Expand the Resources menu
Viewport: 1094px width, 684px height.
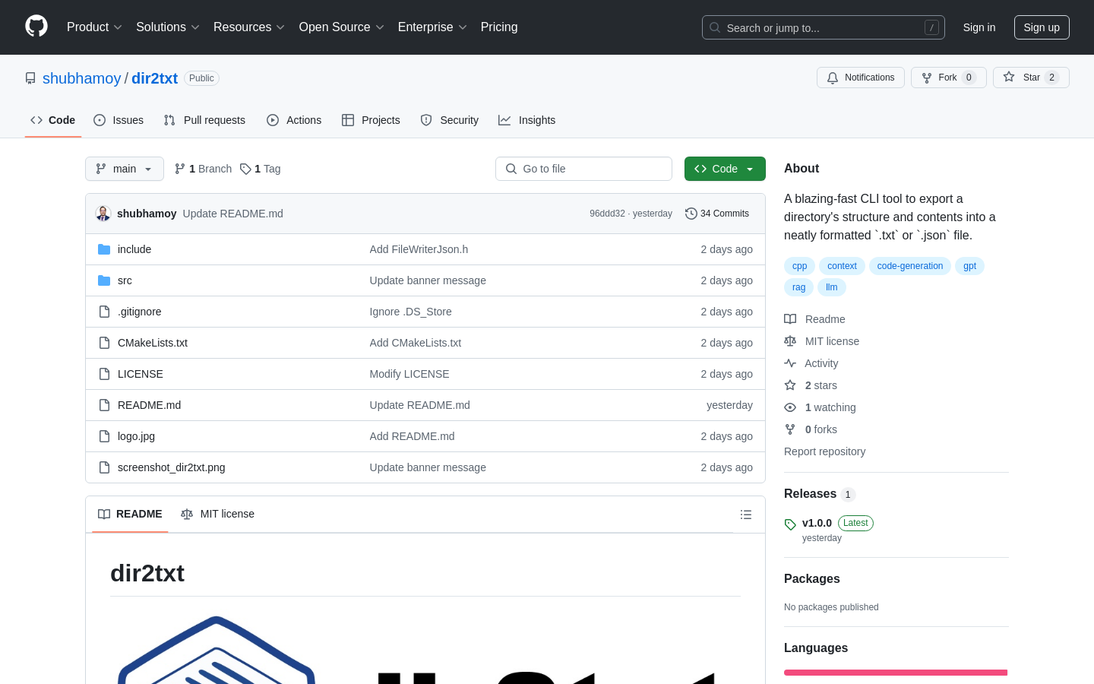click(x=248, y=27)
